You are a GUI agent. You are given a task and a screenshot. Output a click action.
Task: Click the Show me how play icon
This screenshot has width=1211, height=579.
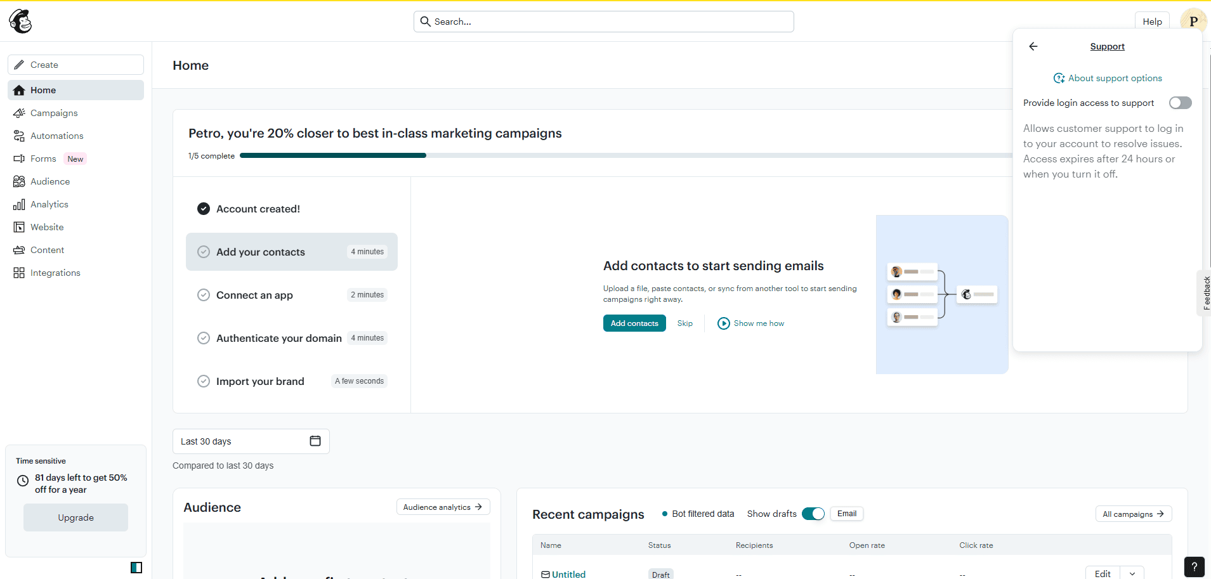(x=724, y=323)
